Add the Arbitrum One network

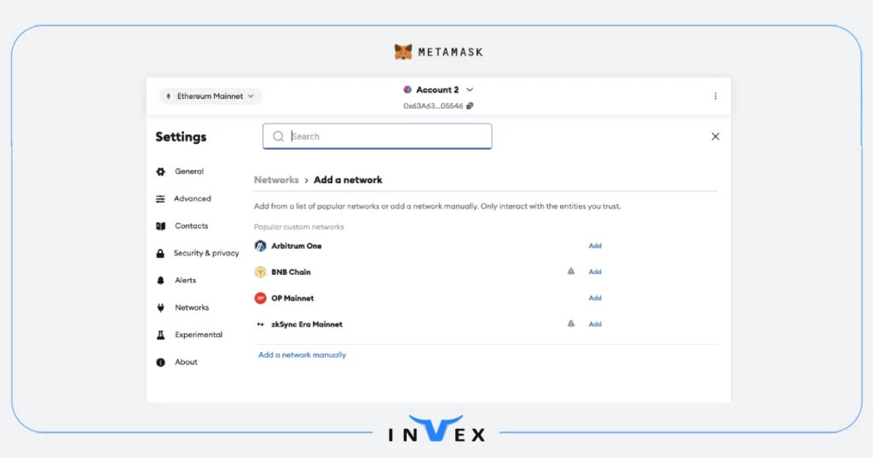pyautogui.click(x=595, y=246)
